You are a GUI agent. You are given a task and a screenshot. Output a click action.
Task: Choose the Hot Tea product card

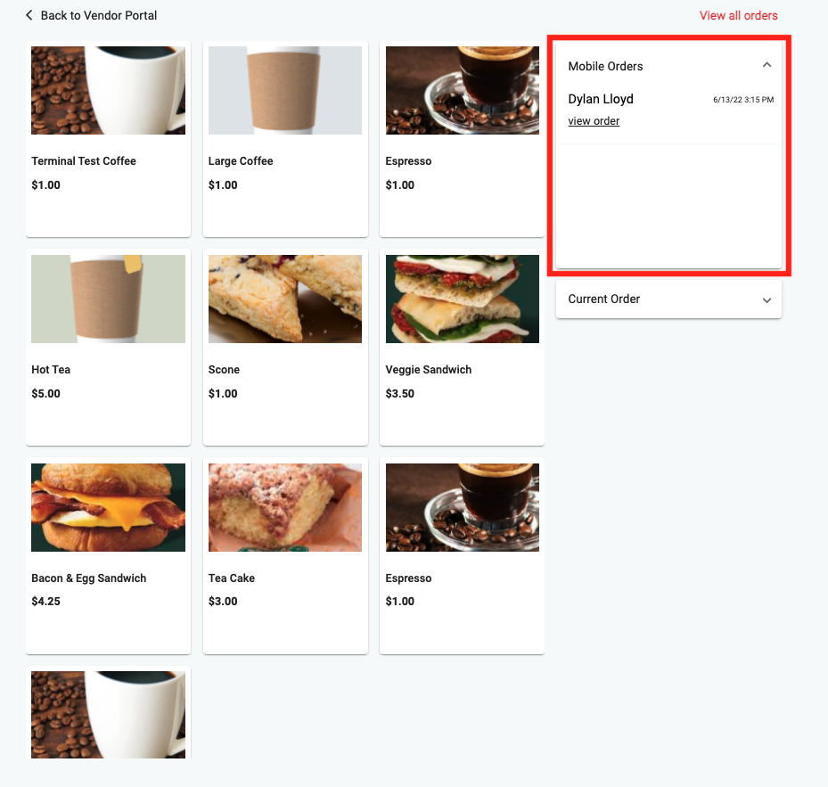click(x=108, y=347)
